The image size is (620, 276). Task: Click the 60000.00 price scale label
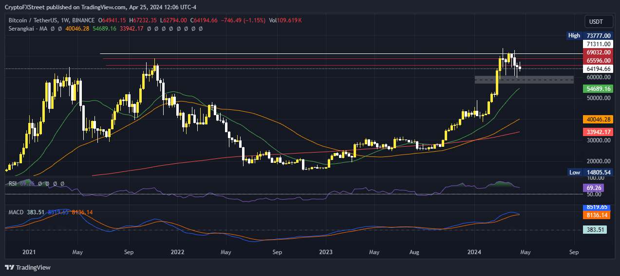599,77
